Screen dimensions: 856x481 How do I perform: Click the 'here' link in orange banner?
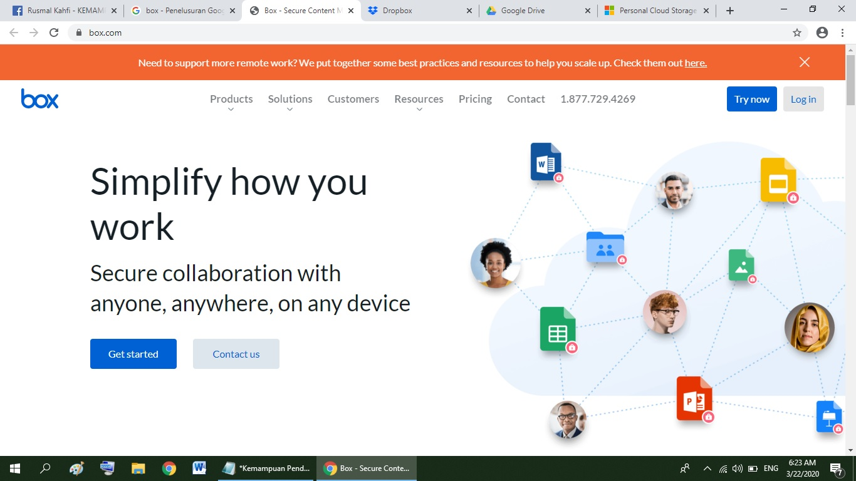click(x=696, y=63)
